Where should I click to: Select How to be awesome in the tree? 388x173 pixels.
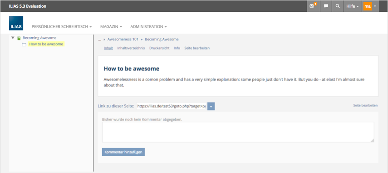(46, 44)
